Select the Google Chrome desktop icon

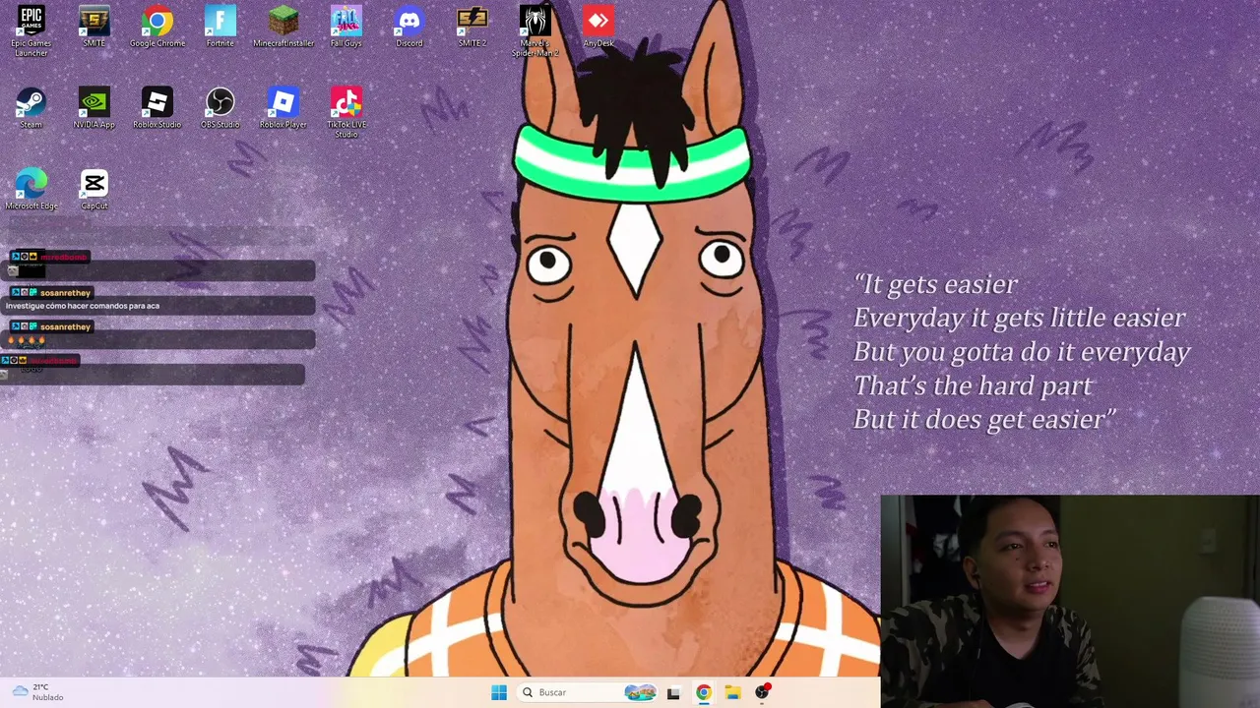coord(157,27)
